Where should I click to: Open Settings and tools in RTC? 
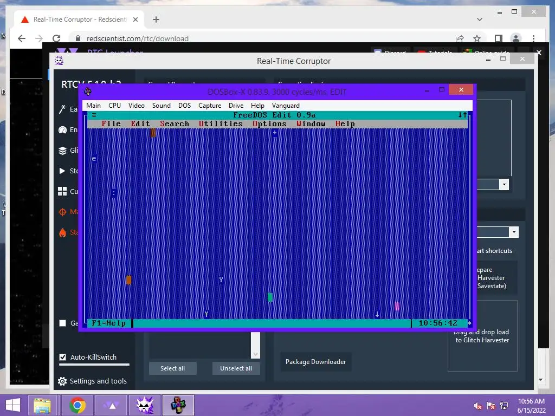pyautogui.click(x=92, y=381)
